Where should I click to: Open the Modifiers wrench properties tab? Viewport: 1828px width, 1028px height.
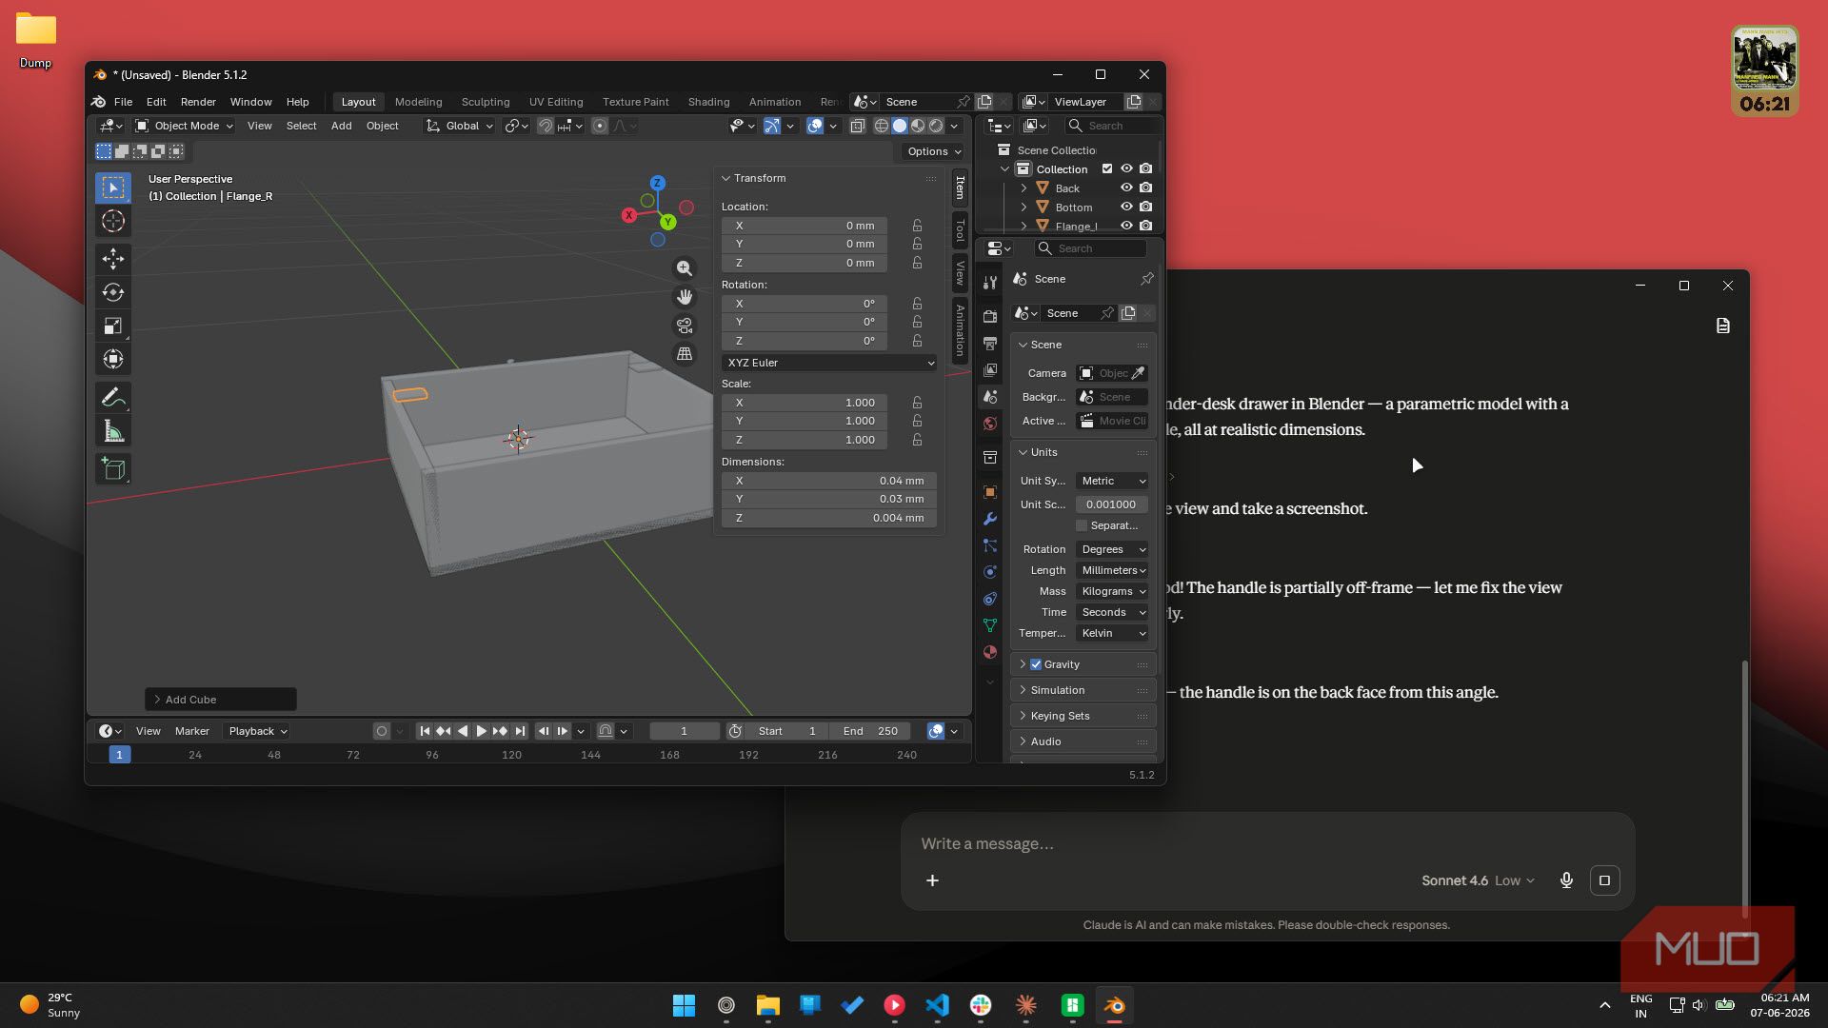[990, 519]
